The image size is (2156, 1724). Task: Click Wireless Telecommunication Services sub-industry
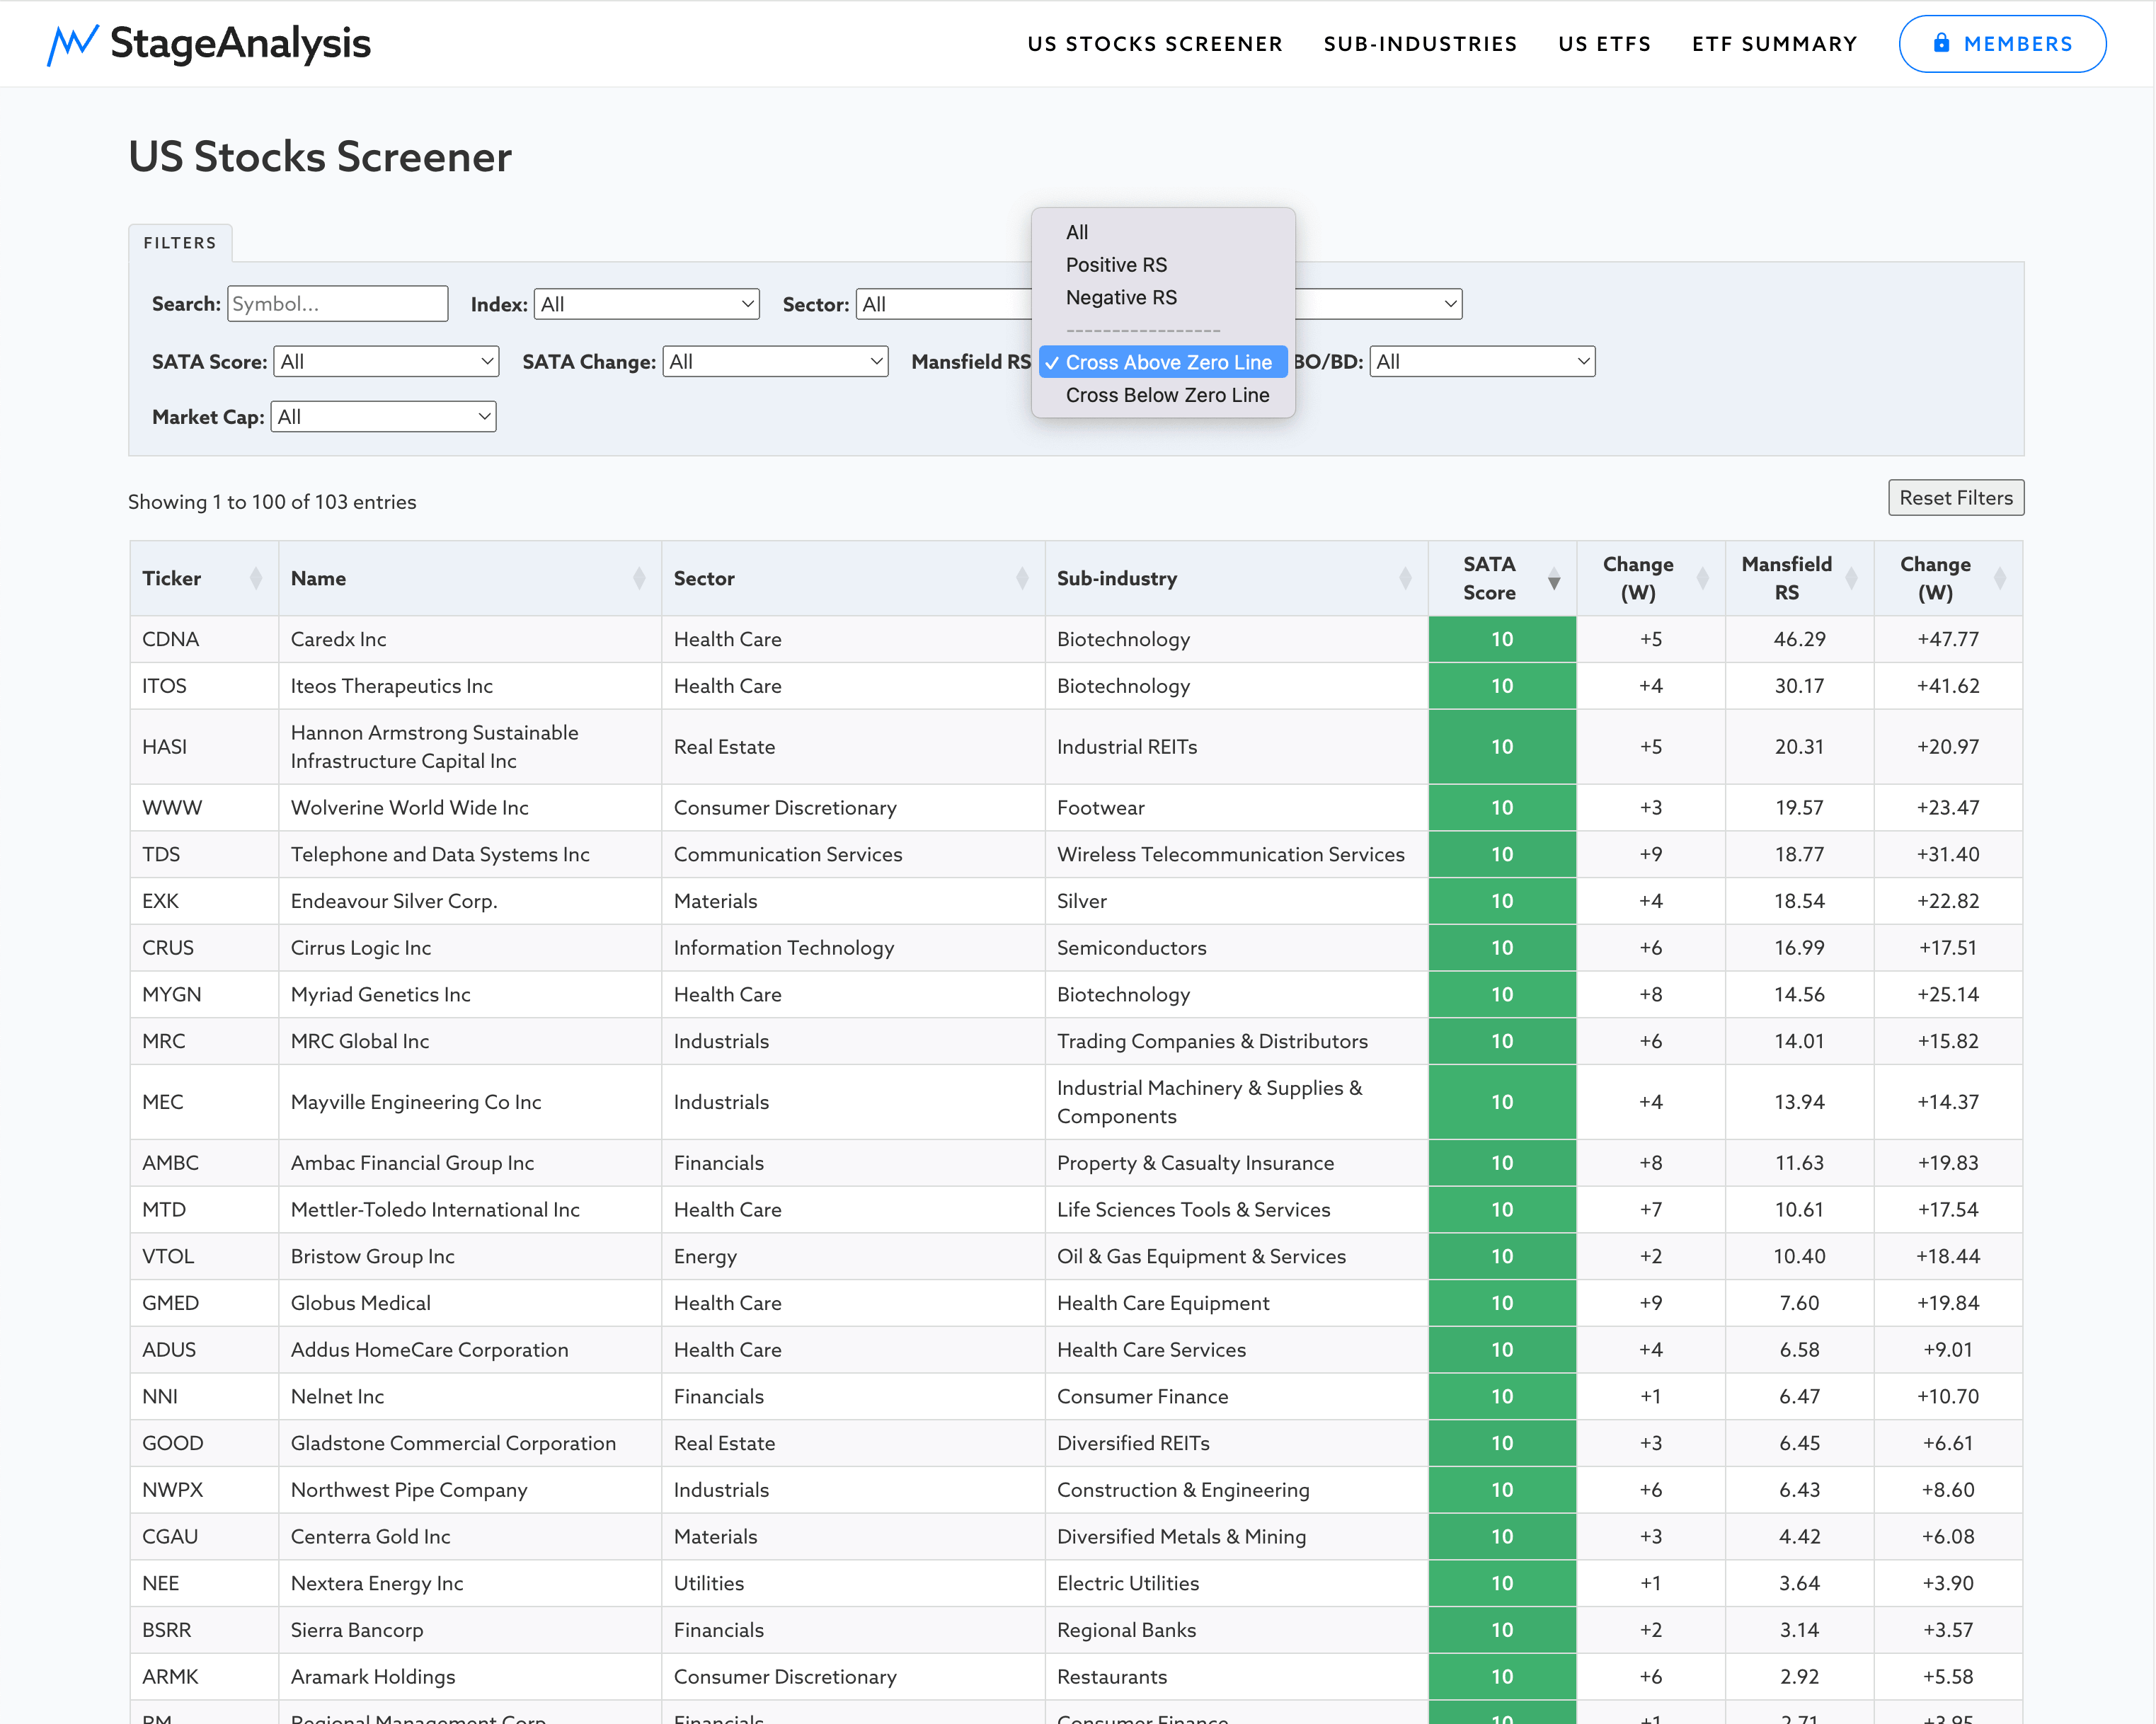[1230, 855]
